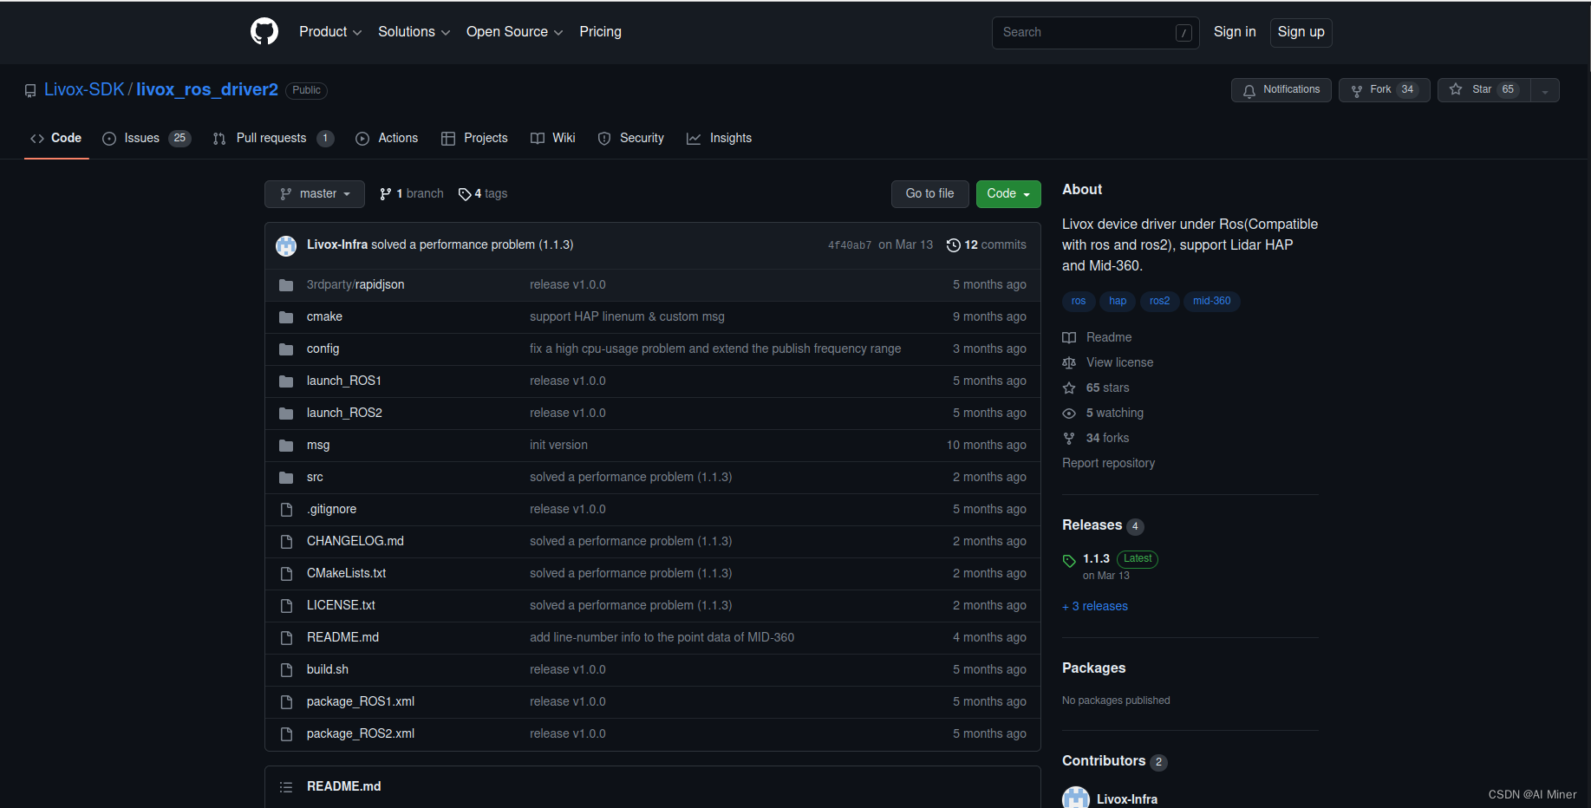The height and width of the screenshot is (808, 1591).
Task: Click the tag icon next to 4 tags
Action: (465, 194)
